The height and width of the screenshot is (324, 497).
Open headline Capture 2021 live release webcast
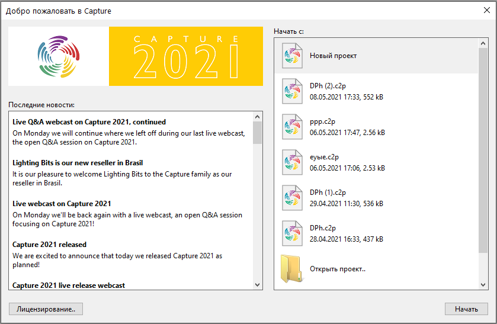69,285
